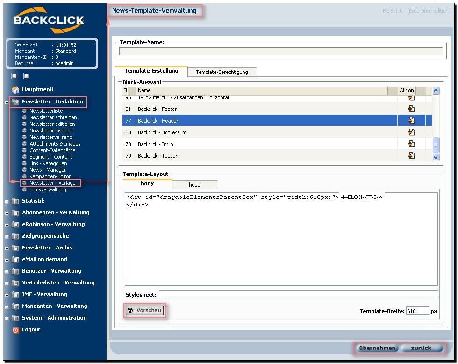
Task: Click the collapse-all minus icon above Hauptmenü
Action: click(x=26, y=76)
